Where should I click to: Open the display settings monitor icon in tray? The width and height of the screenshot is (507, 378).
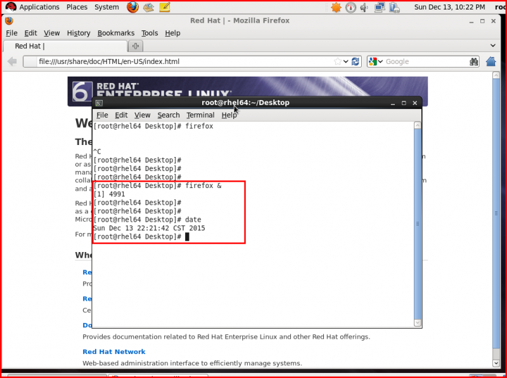[380, 7]
